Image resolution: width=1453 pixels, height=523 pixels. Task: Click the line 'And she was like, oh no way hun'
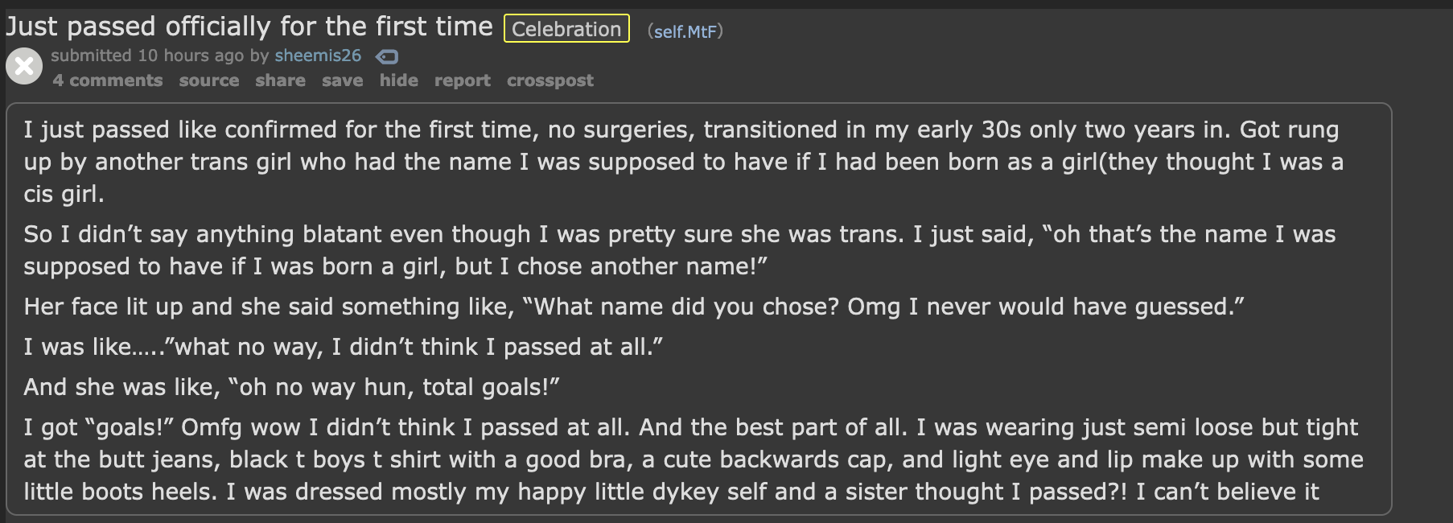(291, 387)
